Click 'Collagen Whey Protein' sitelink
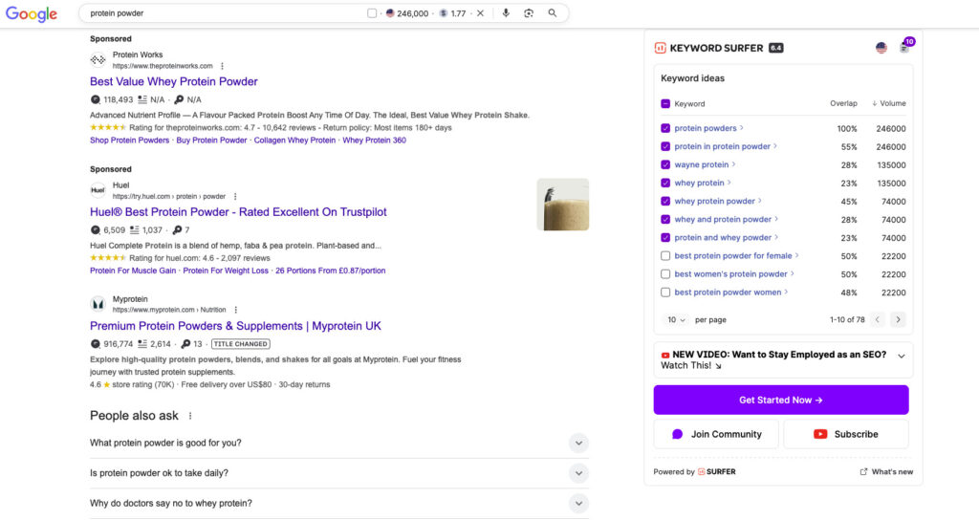The height and width of the screenshot is (520, 979). (294, 141)
